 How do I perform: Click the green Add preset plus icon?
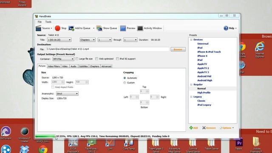[191, 128]
